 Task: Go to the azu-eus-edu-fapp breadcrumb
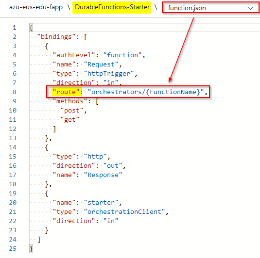(x=36, y=7)
